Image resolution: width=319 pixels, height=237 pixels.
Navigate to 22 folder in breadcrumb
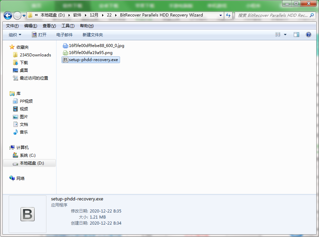[x=109, y=15]
